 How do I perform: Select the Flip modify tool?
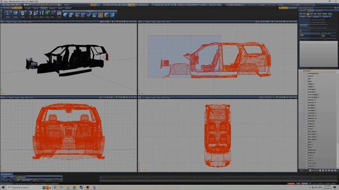pos(30,14)
